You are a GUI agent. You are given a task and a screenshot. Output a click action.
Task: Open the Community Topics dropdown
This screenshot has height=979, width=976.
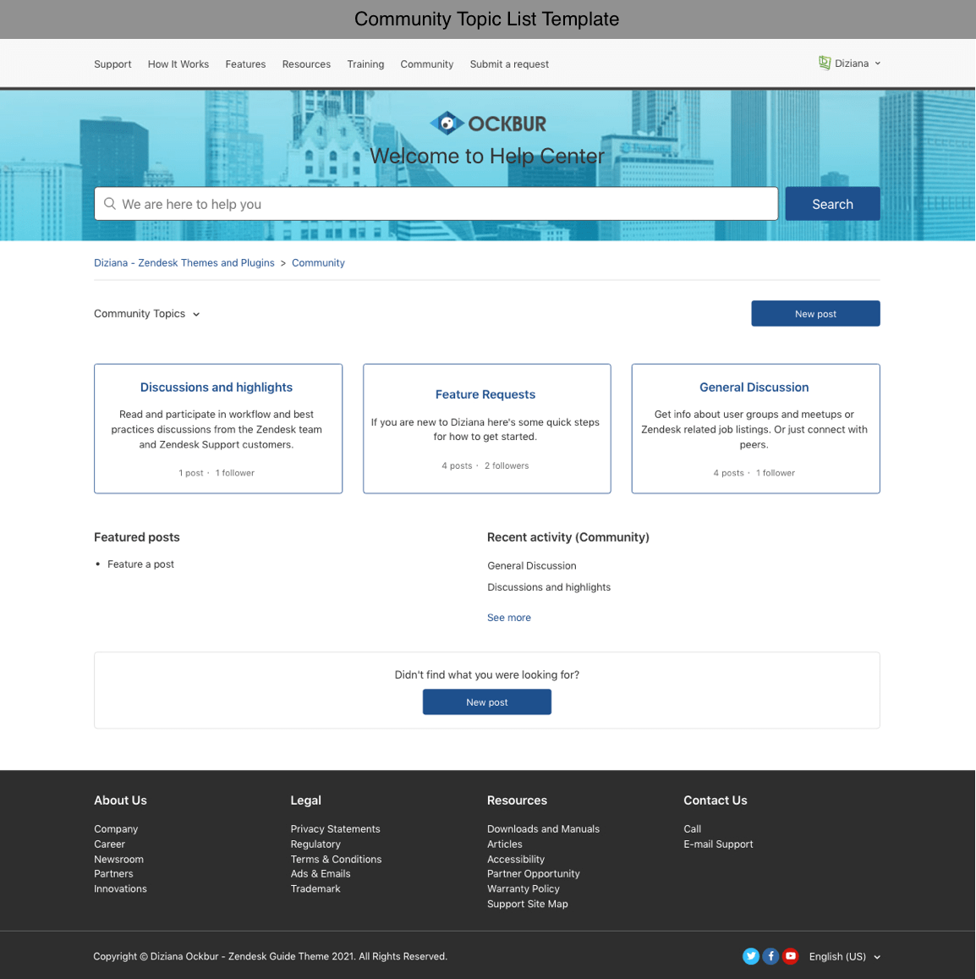pyautogui.click(x=147, y=314)
